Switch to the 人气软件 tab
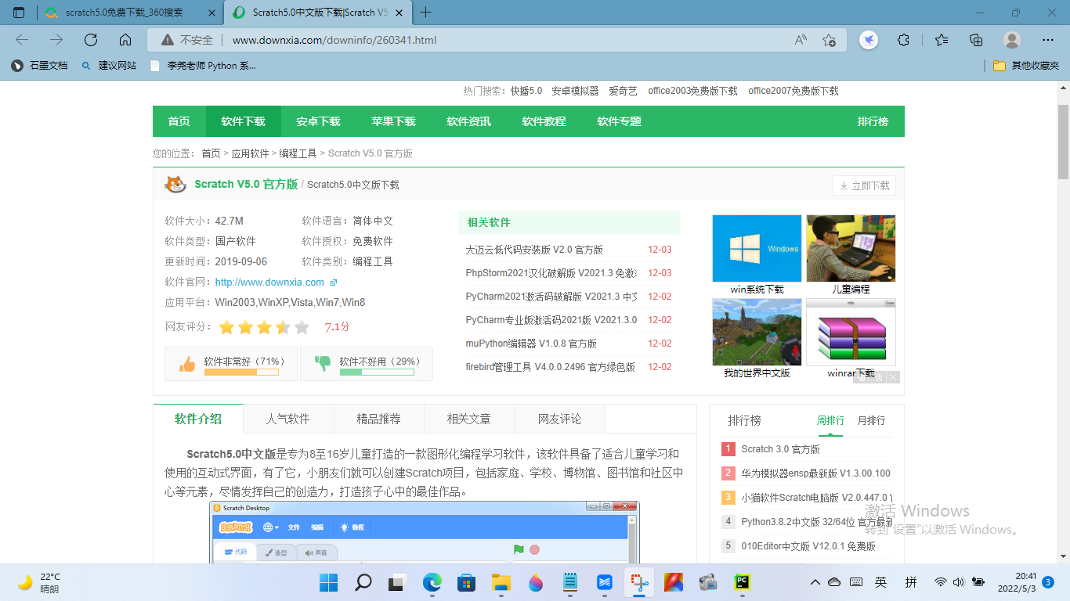 (288, 419)
